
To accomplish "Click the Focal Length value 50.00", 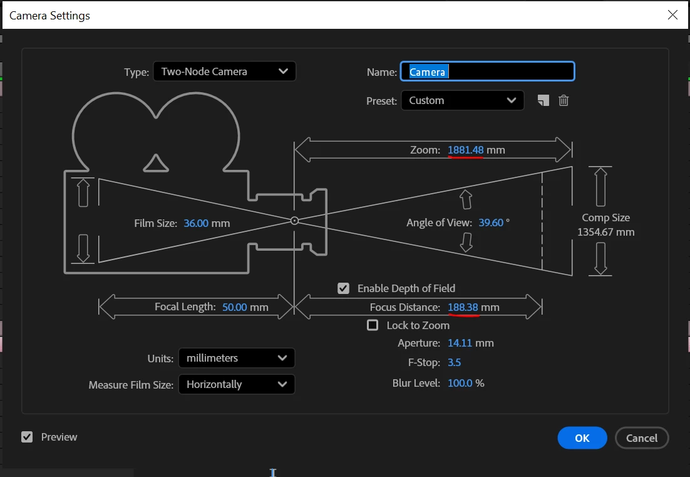I will coord(235,307).
